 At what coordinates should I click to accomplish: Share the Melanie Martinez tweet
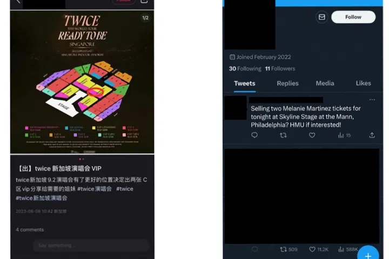point(372,135)
